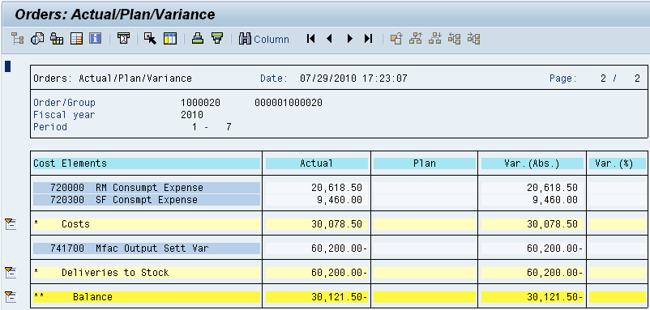This screenshot has width=650, height=310.
Task: Click the Costs subtotal label
Action: pos(75,224)
